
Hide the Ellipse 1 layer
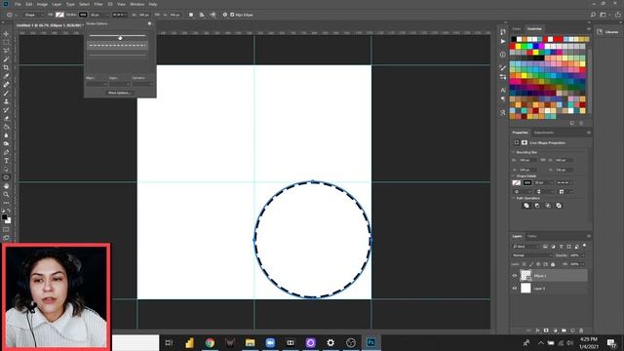tap(514, 275)
